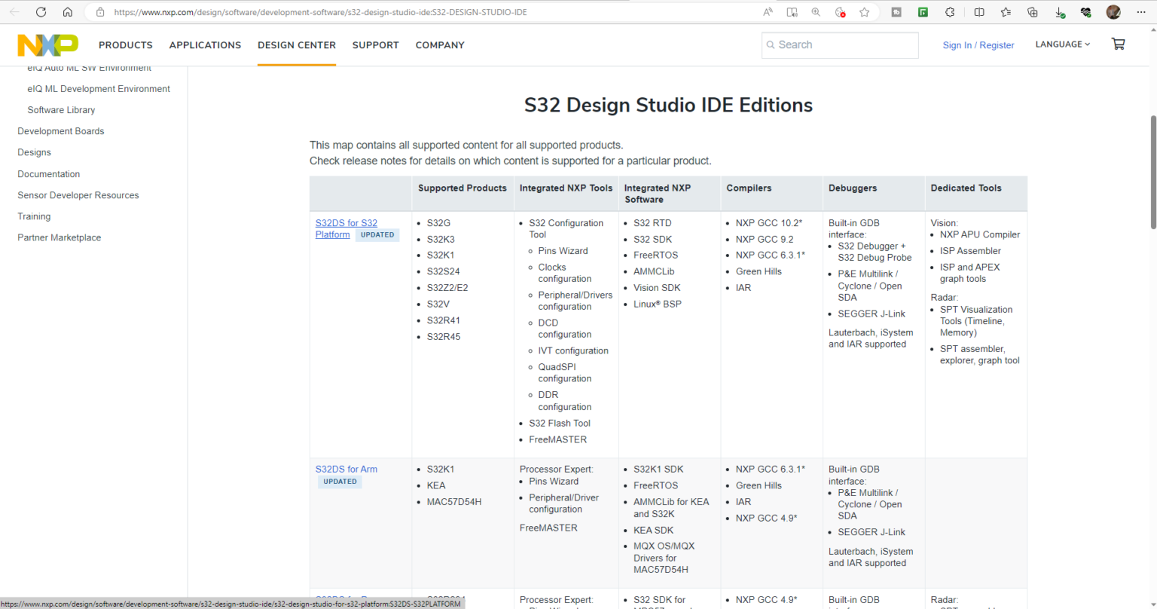Screen dimensions: 1157x609
Task: Click 'Integrated NXP Tools' column header
Action: pyautogui.click(x=566, y=188)
